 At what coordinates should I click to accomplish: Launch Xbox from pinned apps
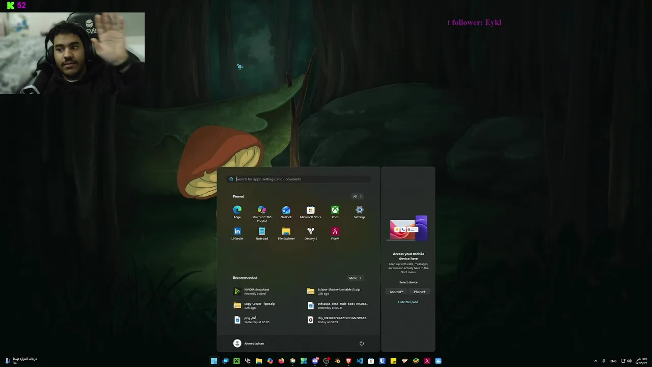(x=335, y=212)
